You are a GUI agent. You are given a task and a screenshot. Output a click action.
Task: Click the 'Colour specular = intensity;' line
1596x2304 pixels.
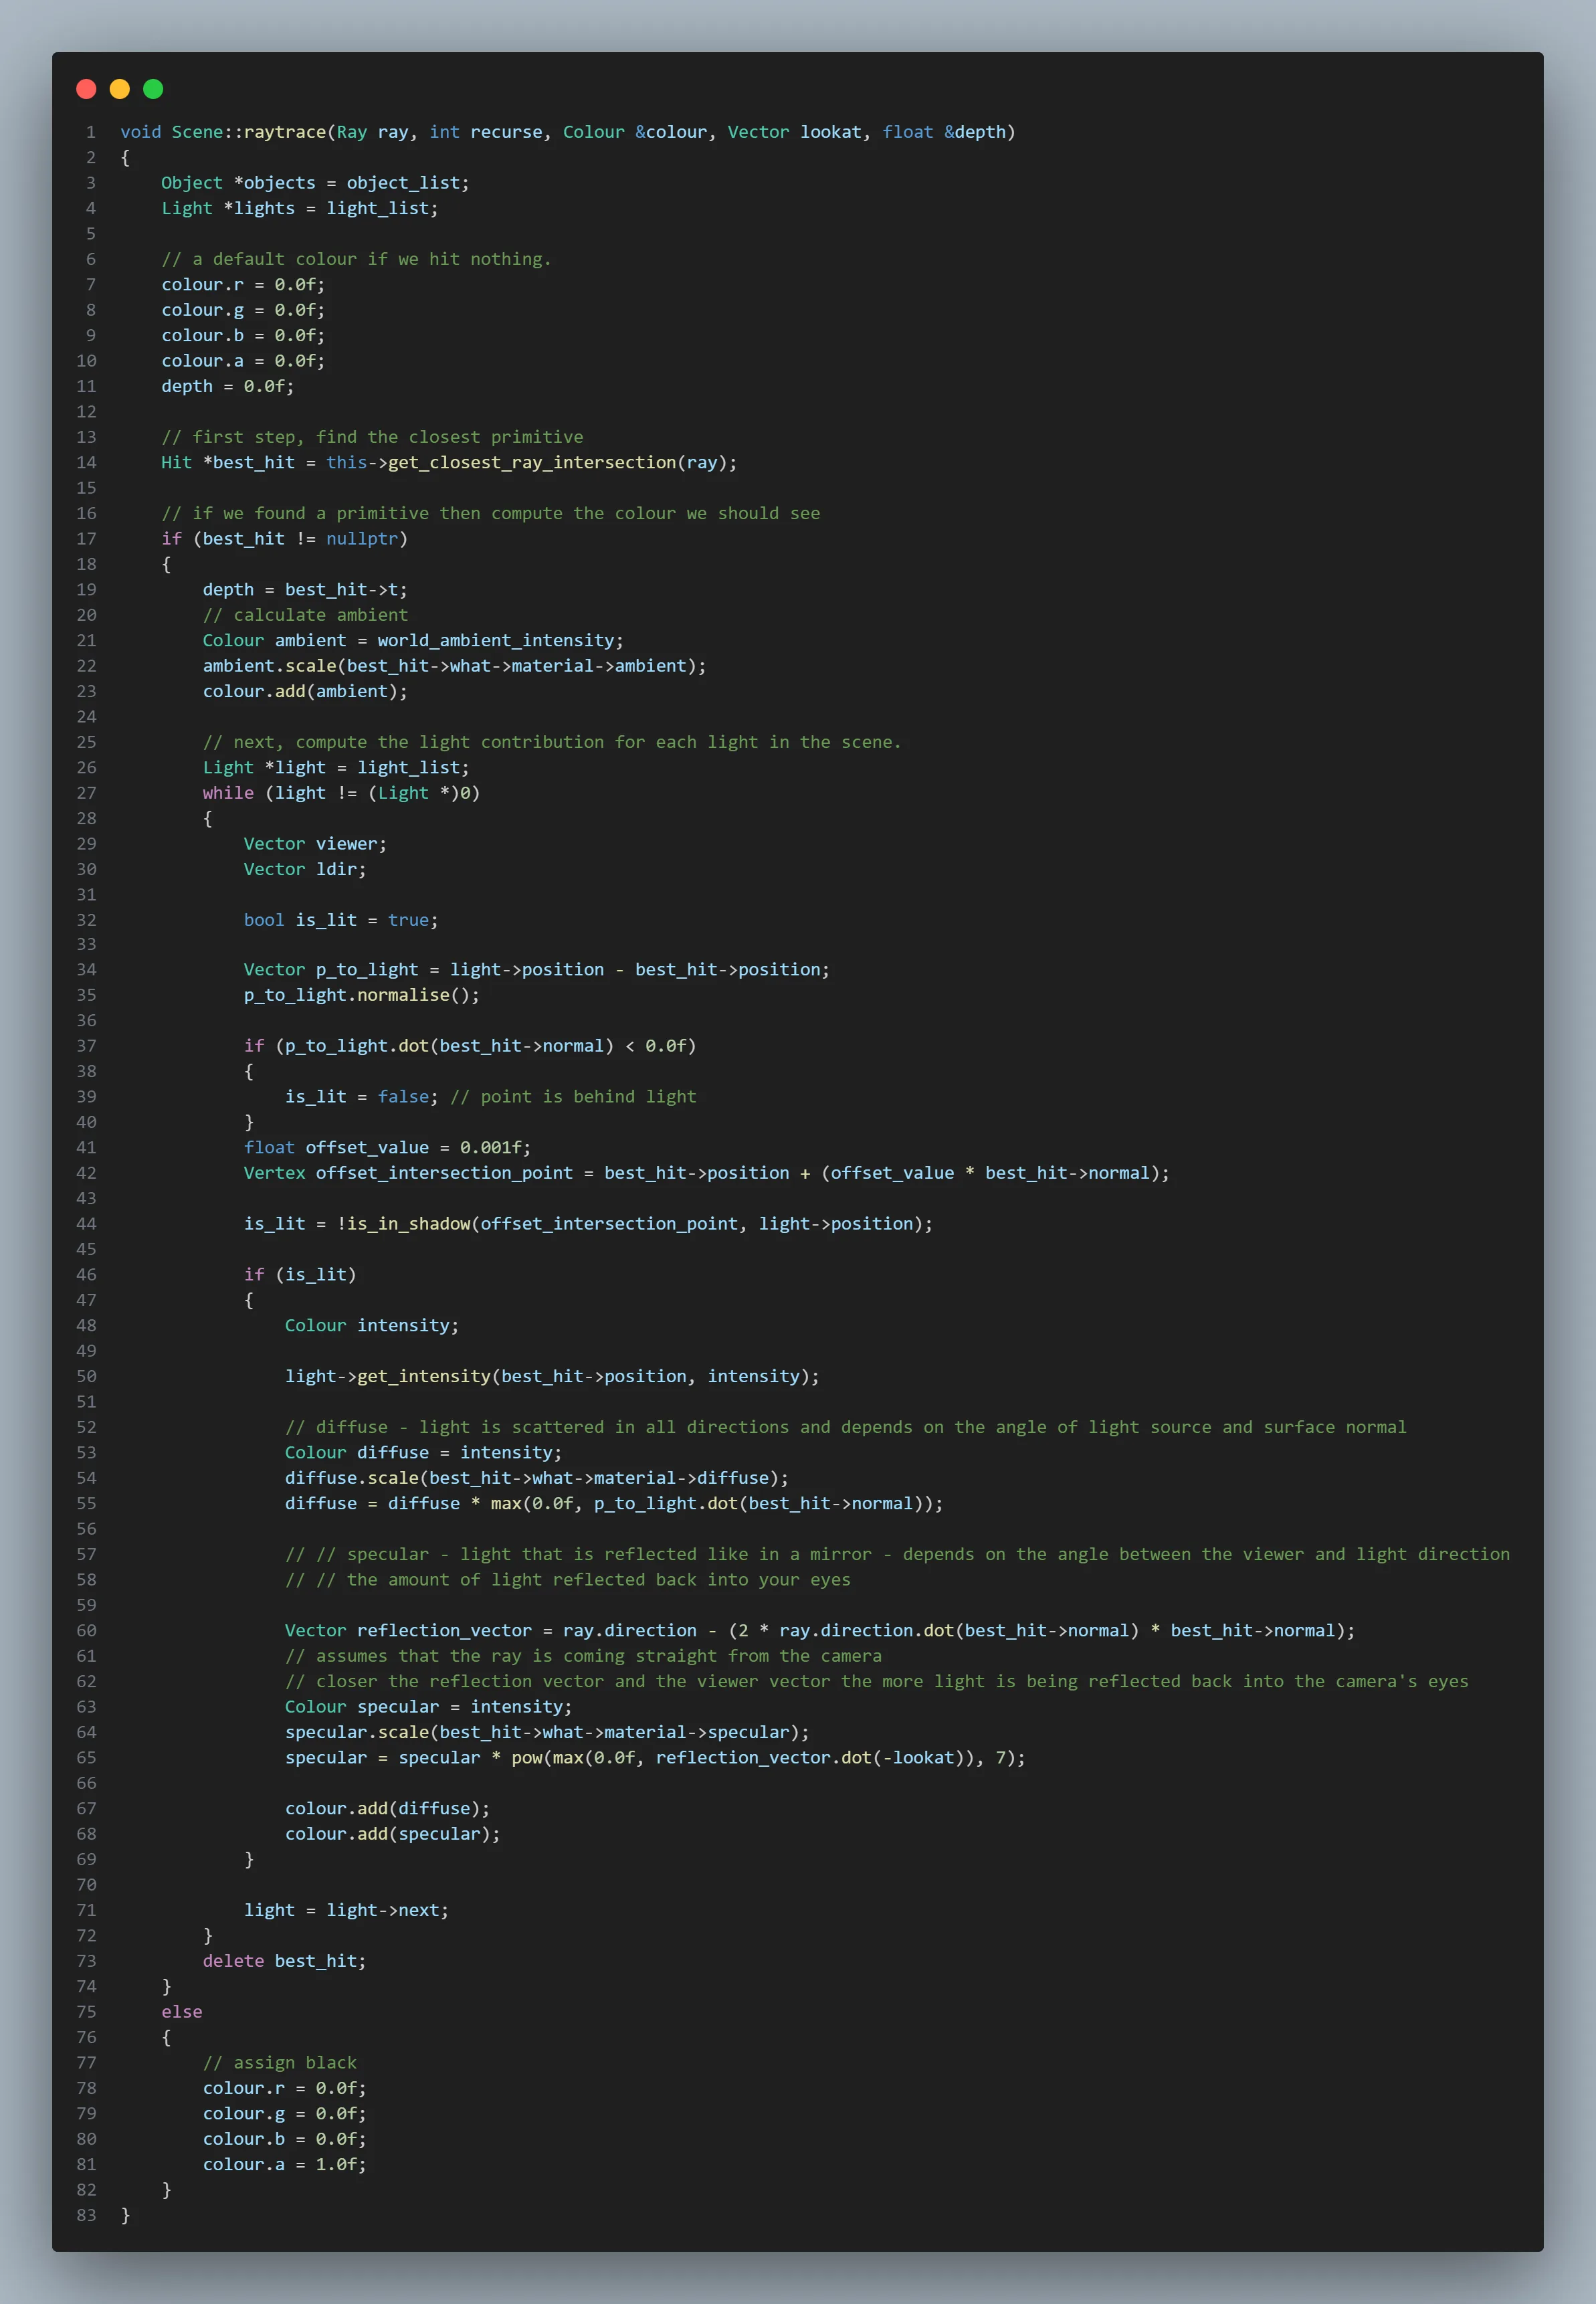(x=428, y=1707)
